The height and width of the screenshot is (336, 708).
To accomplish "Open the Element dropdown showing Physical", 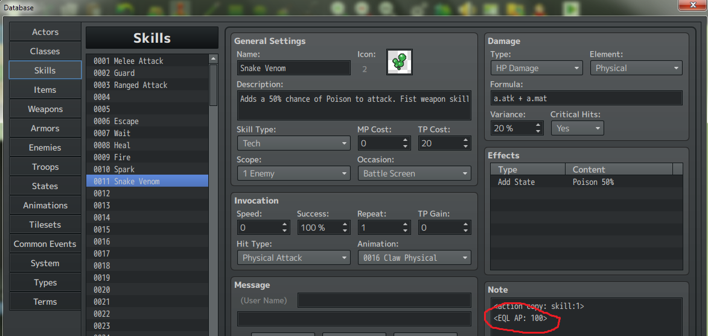I will point(636,68).
